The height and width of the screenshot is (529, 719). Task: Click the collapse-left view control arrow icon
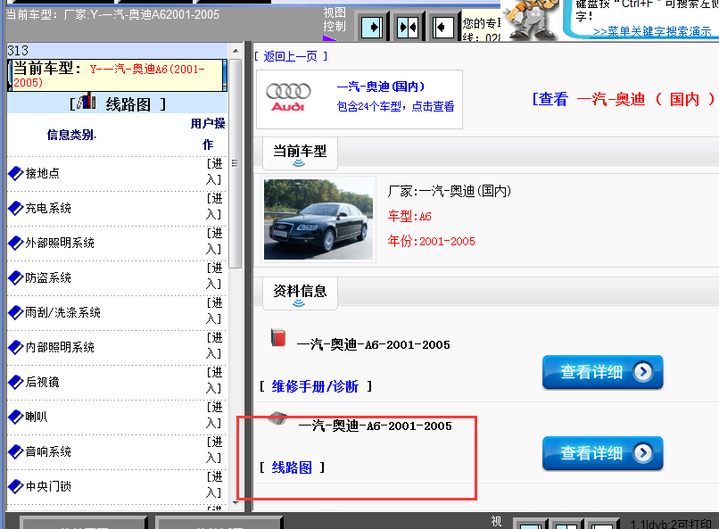pos(443,28)
